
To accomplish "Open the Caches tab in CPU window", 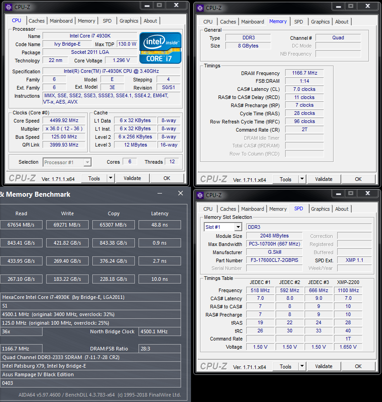I will pos(36,21).
